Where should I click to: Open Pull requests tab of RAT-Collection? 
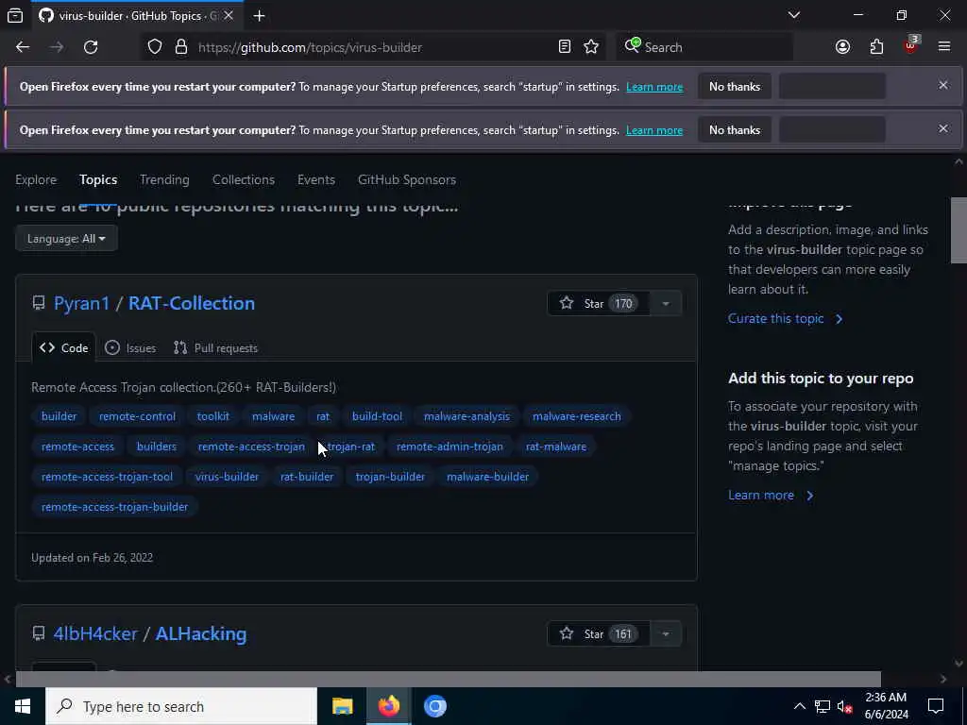click(x=216, y=348)
